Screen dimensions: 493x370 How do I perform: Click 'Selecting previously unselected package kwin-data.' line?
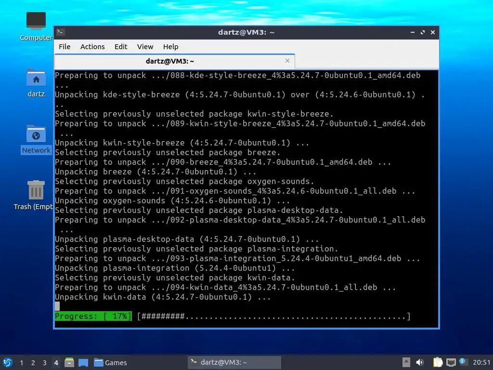click(x=175, y=278)
